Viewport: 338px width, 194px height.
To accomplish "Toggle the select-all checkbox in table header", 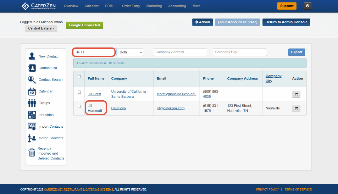I will click(x=79, y=77).
